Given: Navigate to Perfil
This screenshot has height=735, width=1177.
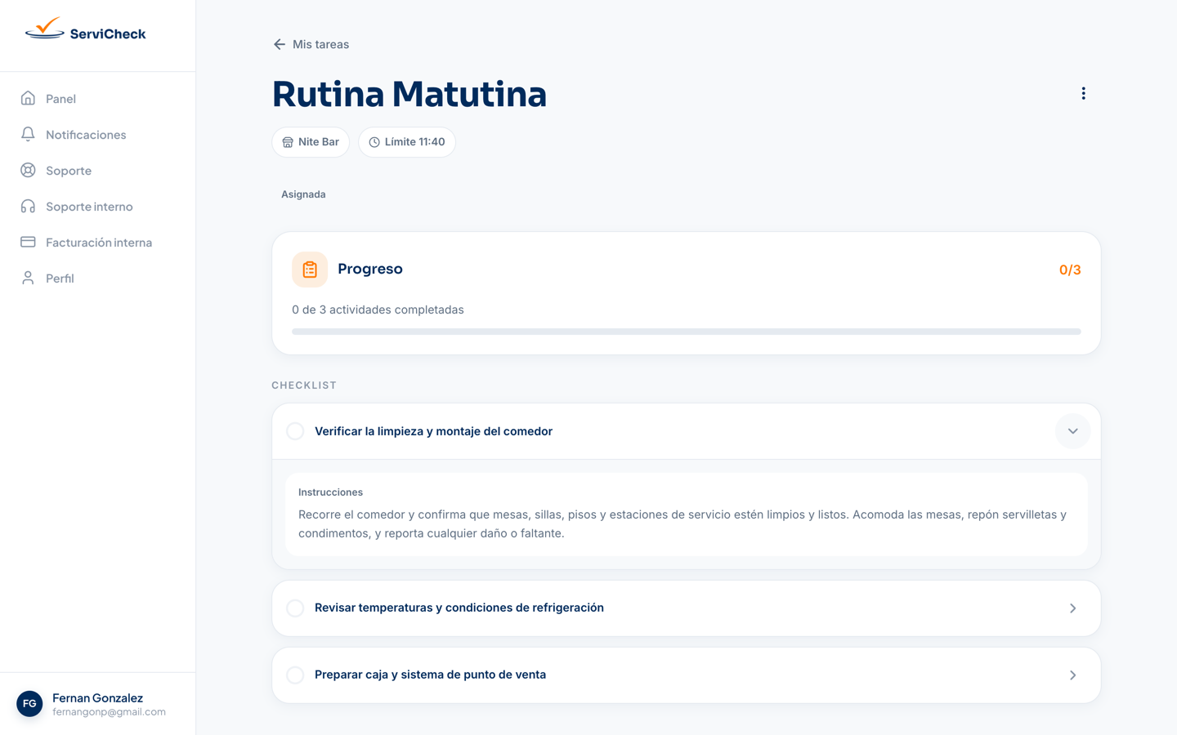Looking at the screenshot, I should [x=97, y=278].
